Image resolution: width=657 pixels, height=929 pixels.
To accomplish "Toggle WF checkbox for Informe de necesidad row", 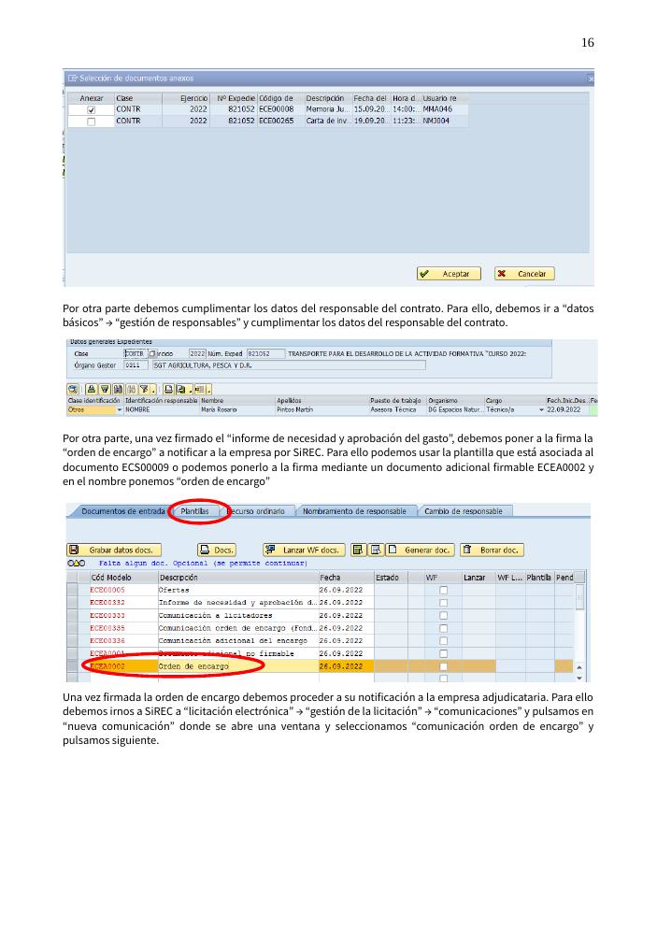I will point(443,603).
